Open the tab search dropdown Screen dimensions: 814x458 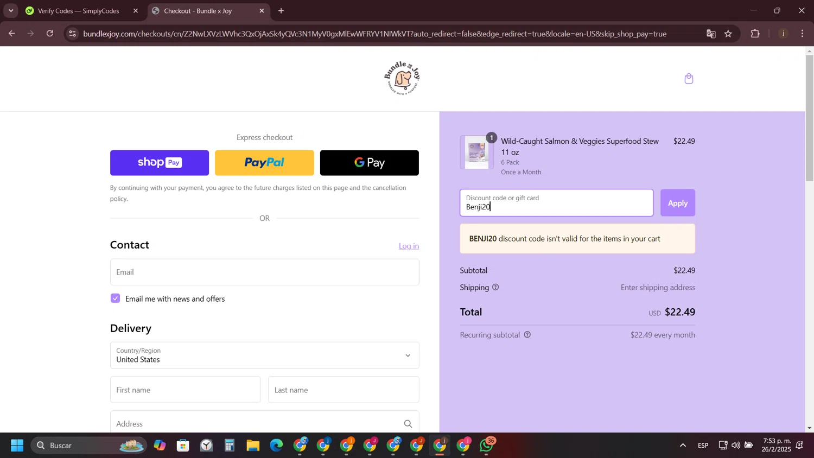[x=11, y=11]
